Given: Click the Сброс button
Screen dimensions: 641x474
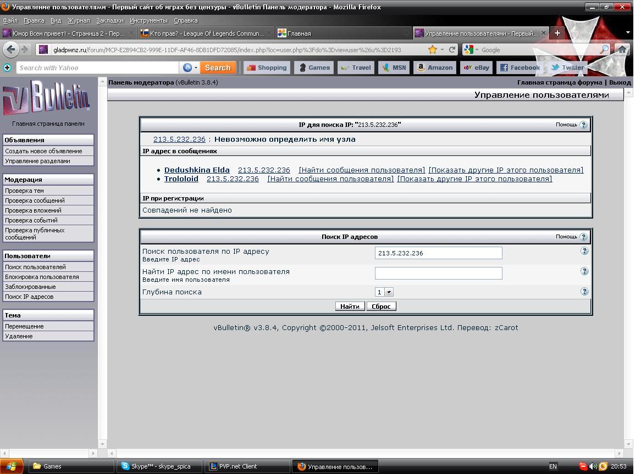Looking at the screenshot, I should tap(381, 306).
